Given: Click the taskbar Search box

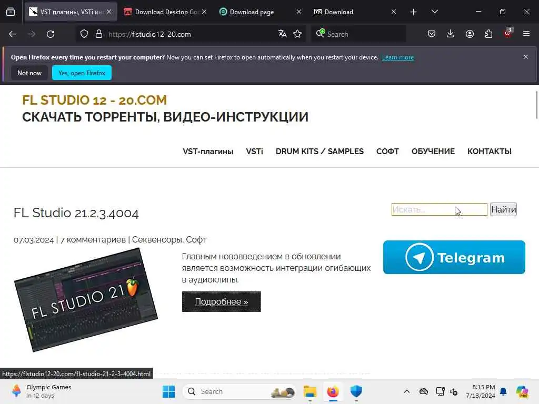Looking at the screenshot, I should pyautogui.click(x=239, y=391).
